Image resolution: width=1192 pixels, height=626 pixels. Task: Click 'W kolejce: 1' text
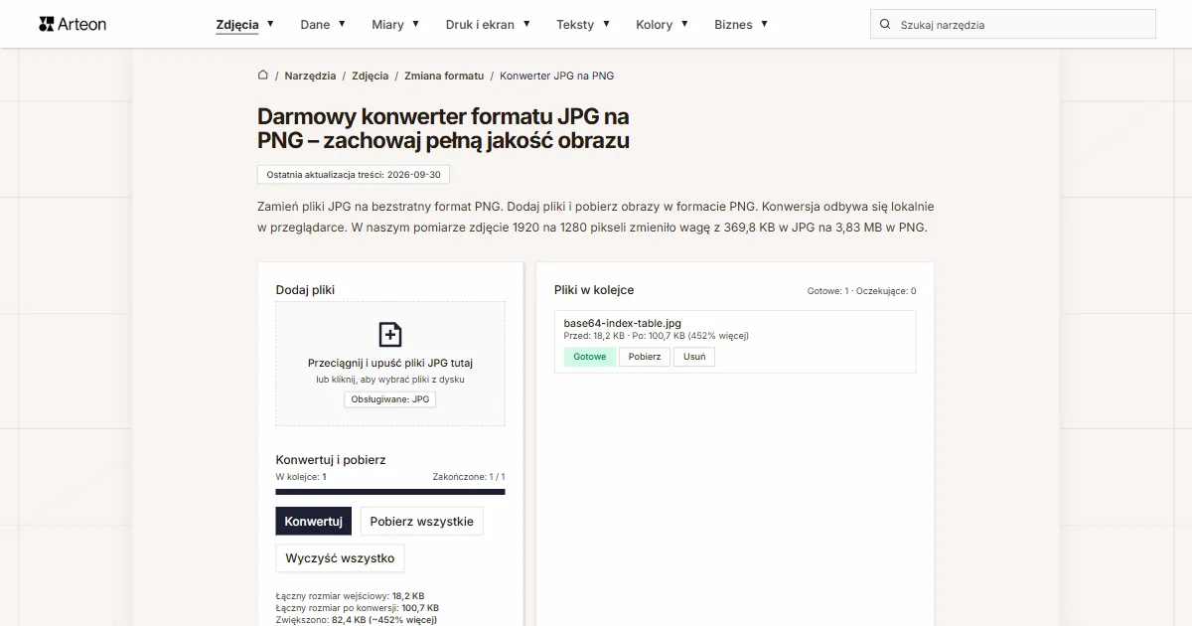click(301, 477)
